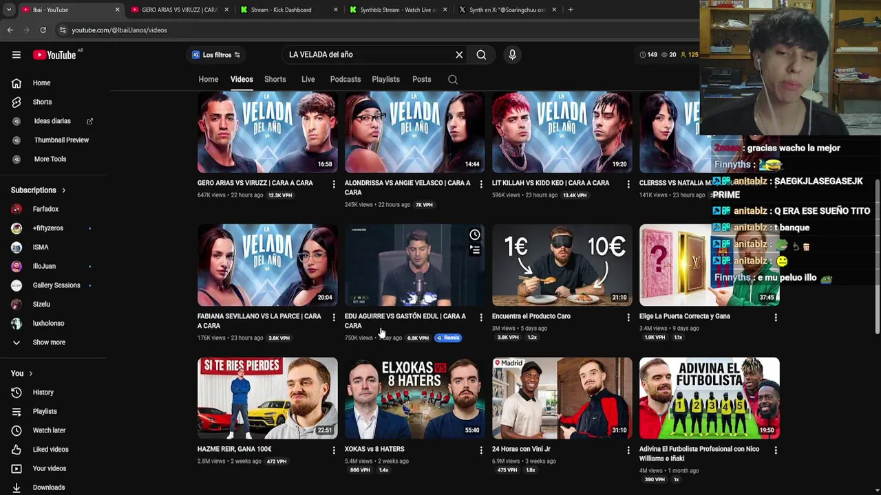Open the channel Playlists tab

click(385, 79)
